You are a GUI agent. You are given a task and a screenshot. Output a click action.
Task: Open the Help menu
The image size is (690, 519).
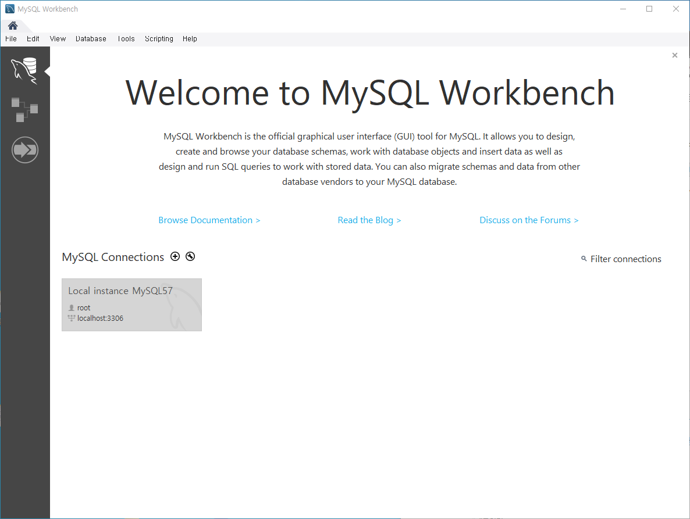190,39
